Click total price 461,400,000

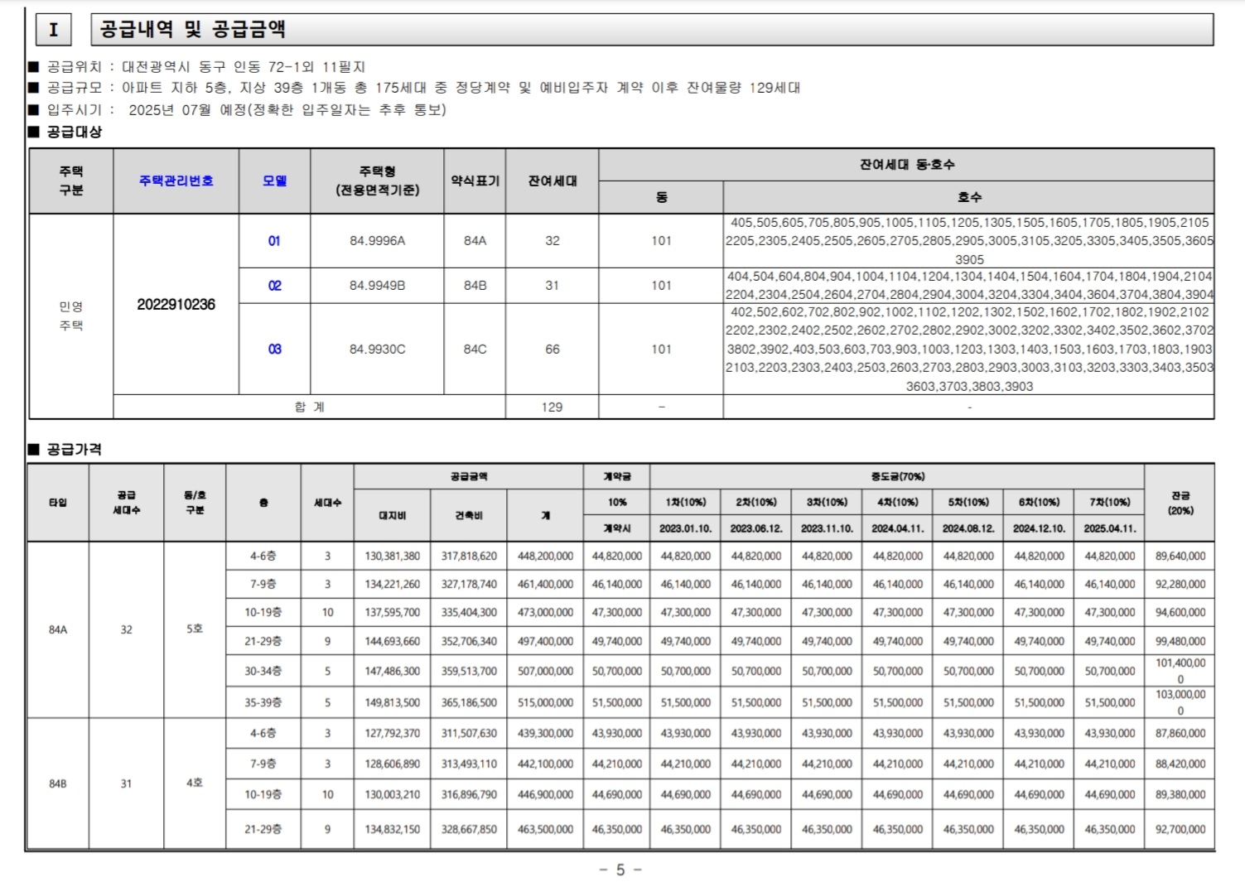tap(545, 585)
